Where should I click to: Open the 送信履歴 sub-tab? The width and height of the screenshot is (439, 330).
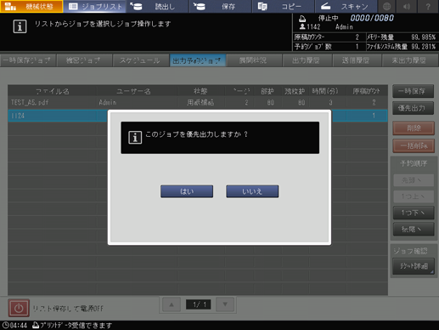point(357,60)
